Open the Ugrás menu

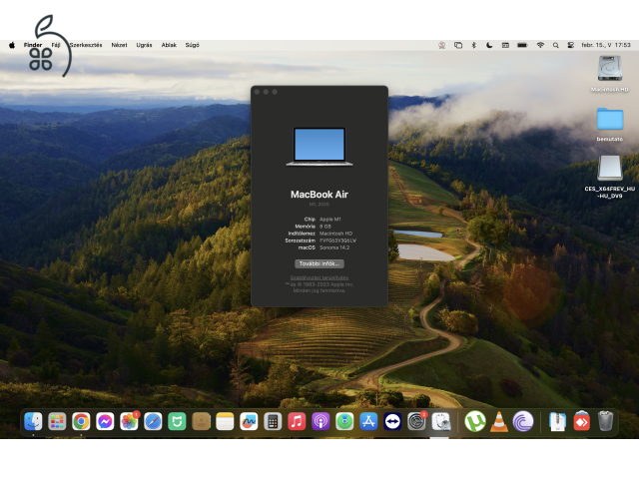pos(144,45)
